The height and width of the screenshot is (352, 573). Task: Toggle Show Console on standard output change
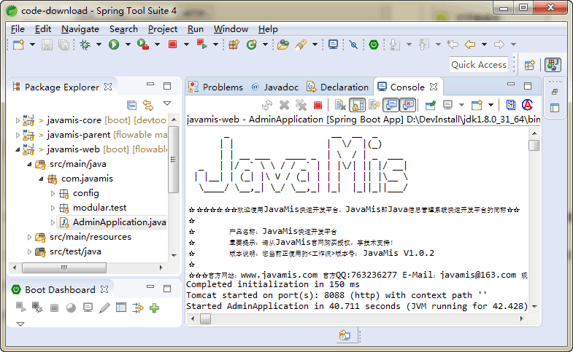(x=391, y=105)
